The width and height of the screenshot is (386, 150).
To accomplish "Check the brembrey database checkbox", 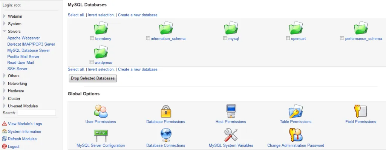I will (x=92, y=38).
